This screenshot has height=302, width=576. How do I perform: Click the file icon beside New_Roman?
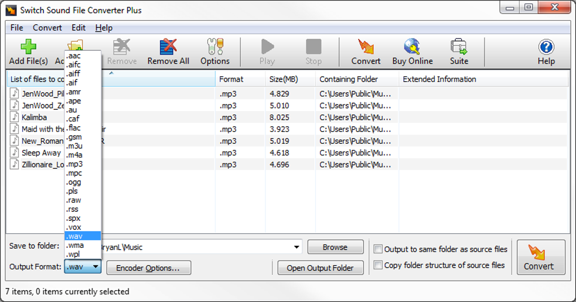[x=14, y=141]
